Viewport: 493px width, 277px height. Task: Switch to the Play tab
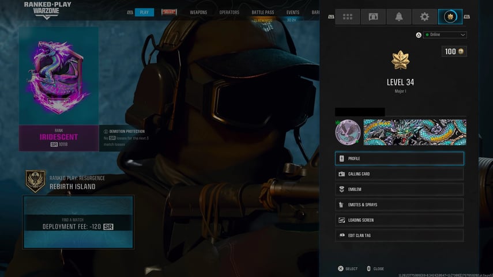144,12
